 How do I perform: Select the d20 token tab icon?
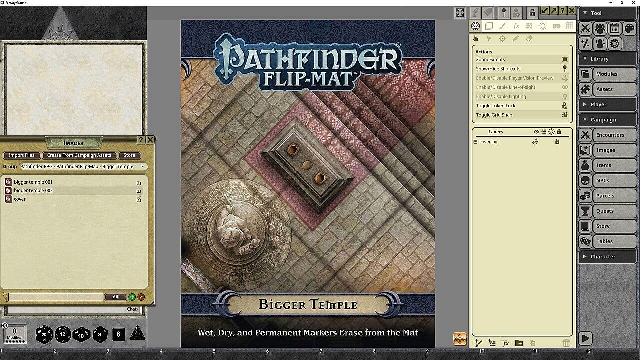tap(475, 26)
